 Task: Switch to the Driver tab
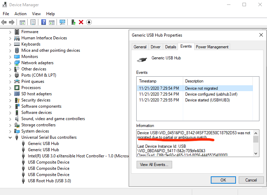[156, 47]
